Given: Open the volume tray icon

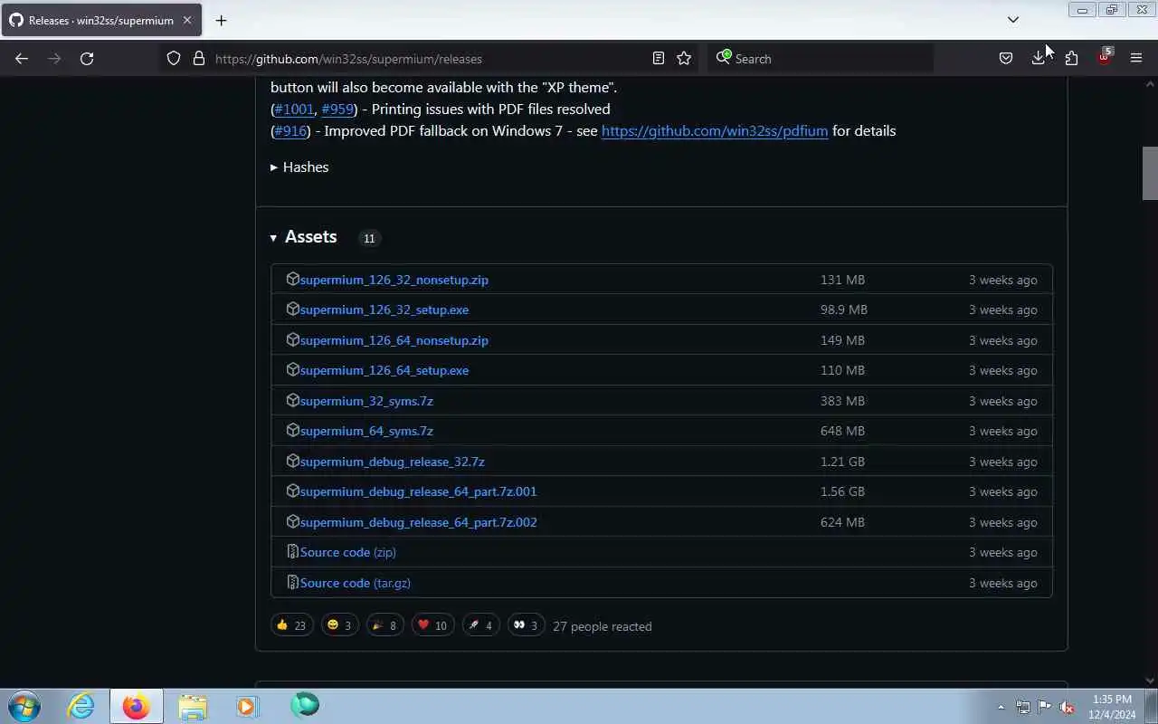Looking at the screenshot, I should tap(1068, 707).
